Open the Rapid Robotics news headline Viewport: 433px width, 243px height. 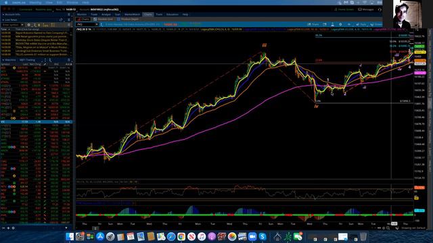click(41, 33)
